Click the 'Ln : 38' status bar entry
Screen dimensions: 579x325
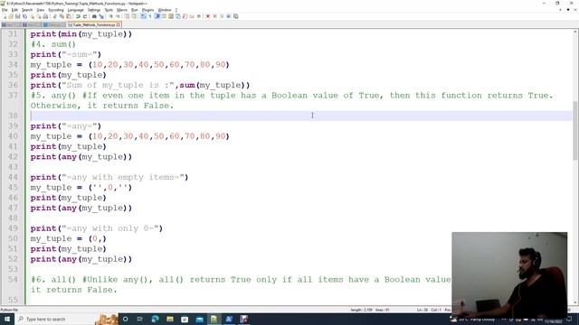pyautogui.click(x=422, y=310)
